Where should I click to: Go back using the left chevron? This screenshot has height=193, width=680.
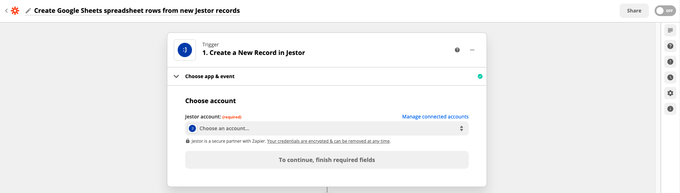pyautogui.click(x=6, y=11)
